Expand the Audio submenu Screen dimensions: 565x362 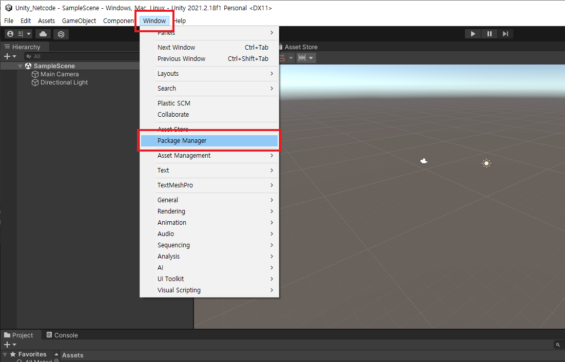(209, 233)
